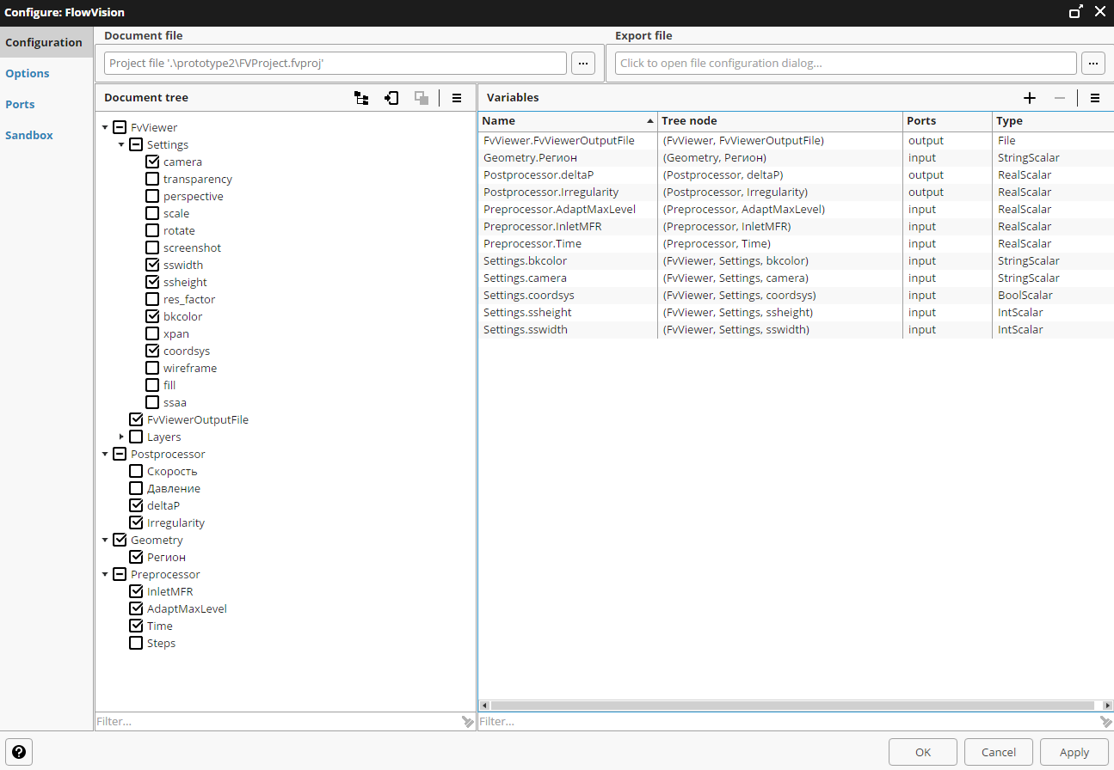Click the Variables horizontal scrollbar track
Image resolution: width=1114 pixels, height=770 pixels.
pyautogui.click(x=794, y=706)
